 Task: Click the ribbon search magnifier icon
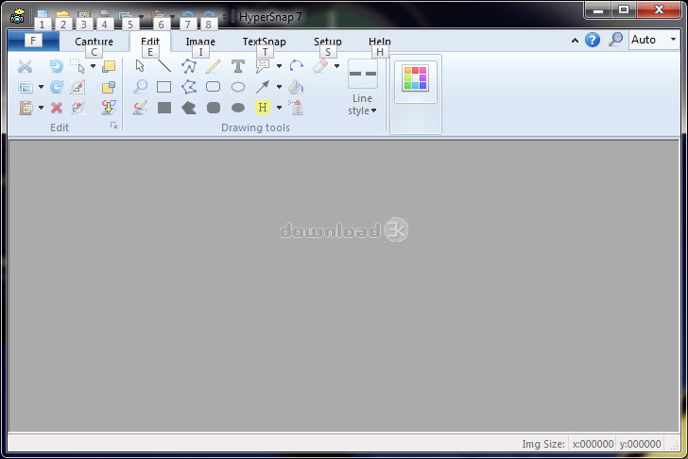(x=615, y=40)
